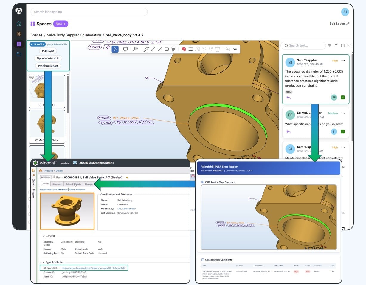
Task: Click the valve body thumbnail image in Windchill
Action: (67, 211)
